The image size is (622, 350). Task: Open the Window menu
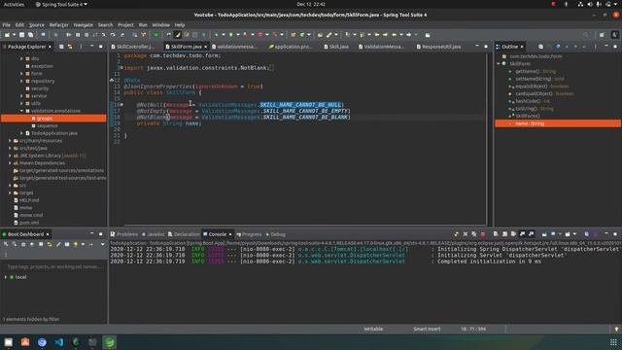[160, 24]
